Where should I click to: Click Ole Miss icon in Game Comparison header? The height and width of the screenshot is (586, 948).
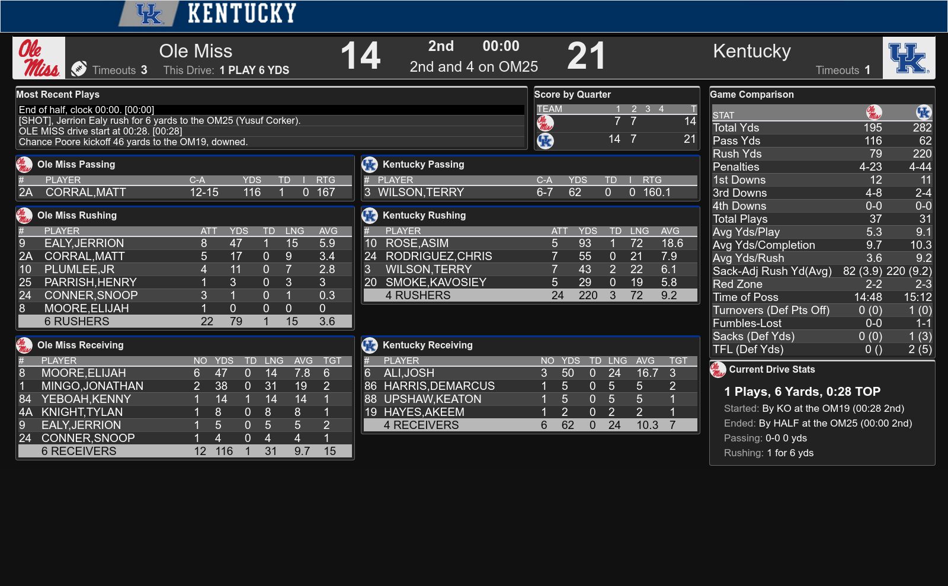pos(874,112)
